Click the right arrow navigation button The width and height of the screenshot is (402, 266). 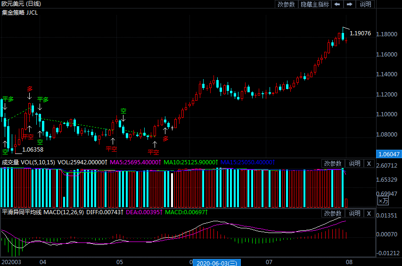(x=349, y=4)
